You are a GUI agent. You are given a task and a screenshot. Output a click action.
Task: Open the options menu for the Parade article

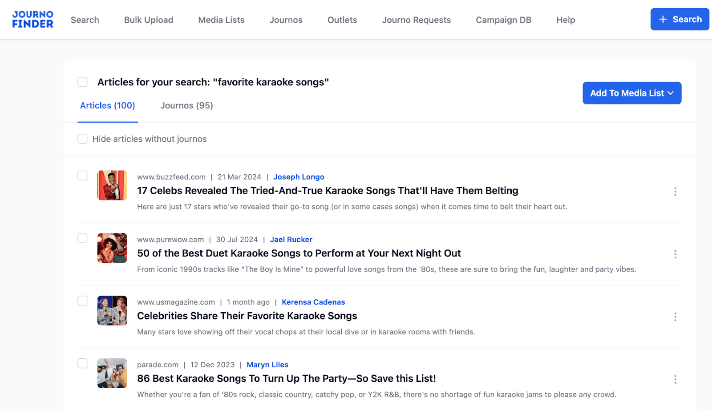675,379
